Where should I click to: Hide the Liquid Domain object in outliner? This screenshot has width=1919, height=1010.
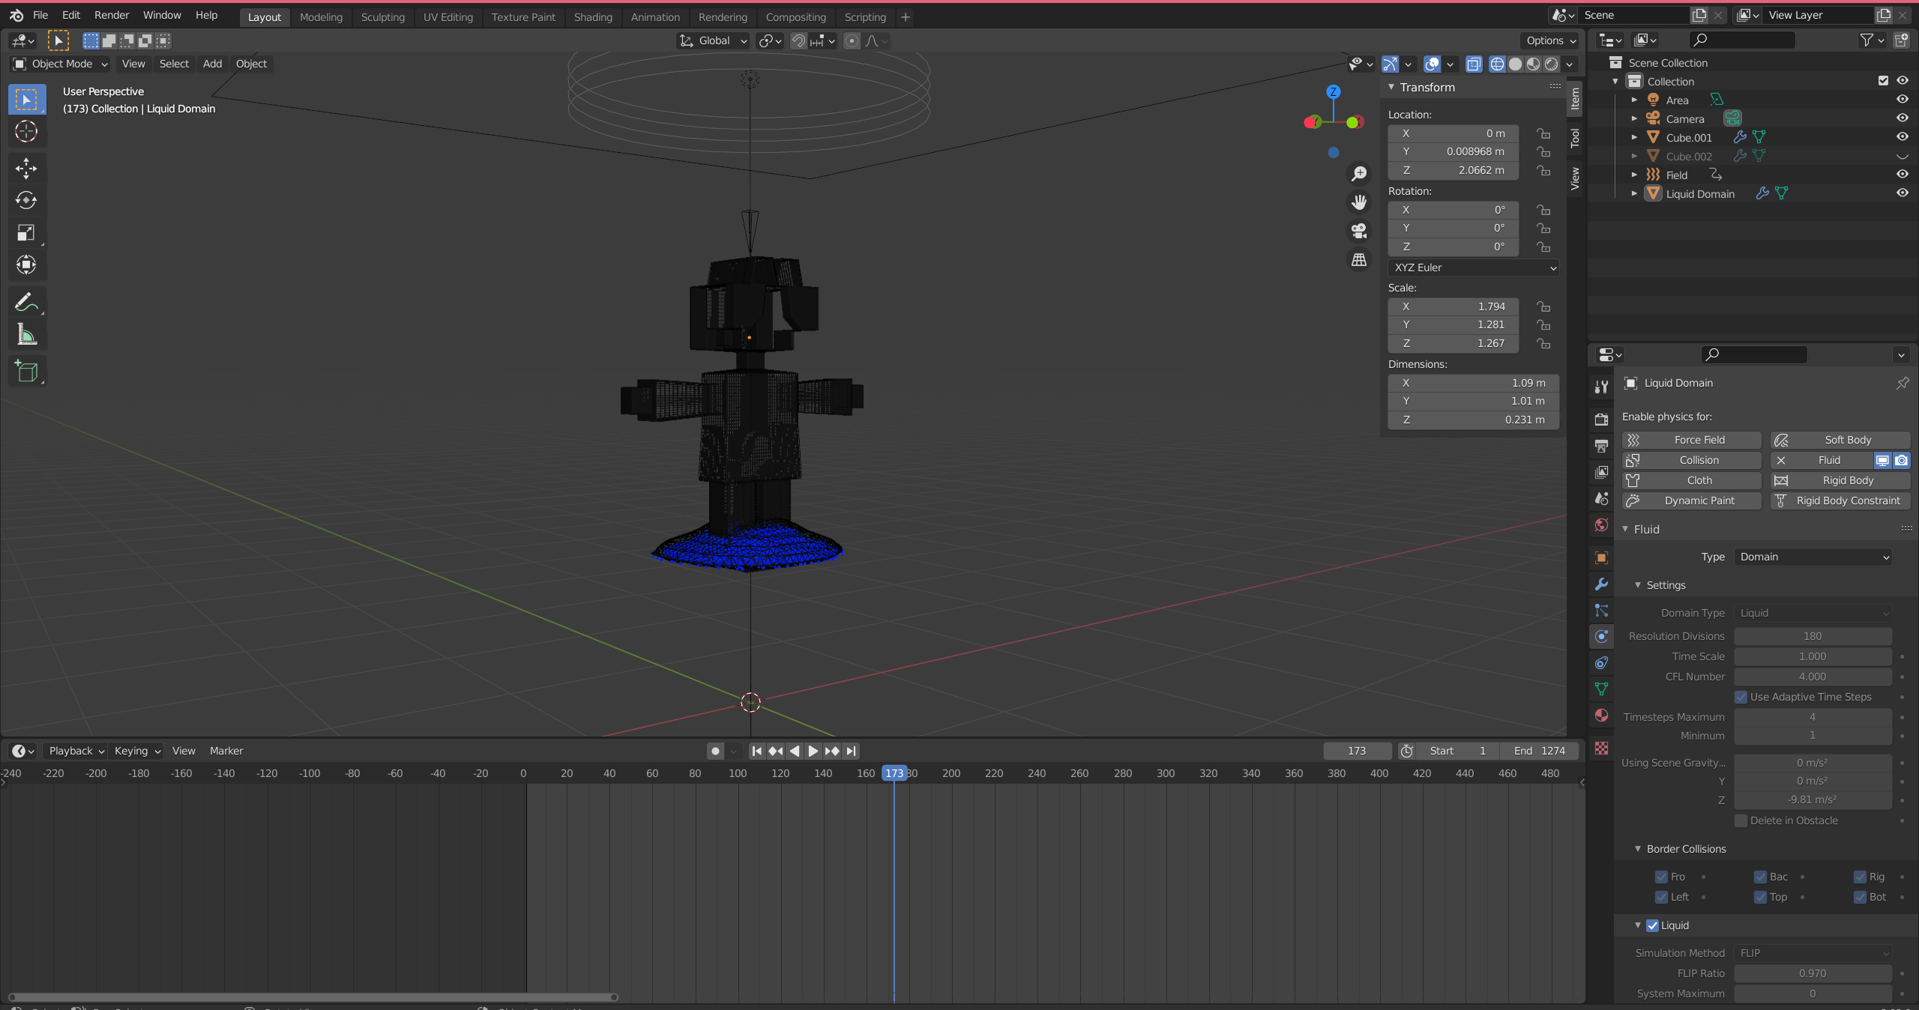(x=1902, y=193)
